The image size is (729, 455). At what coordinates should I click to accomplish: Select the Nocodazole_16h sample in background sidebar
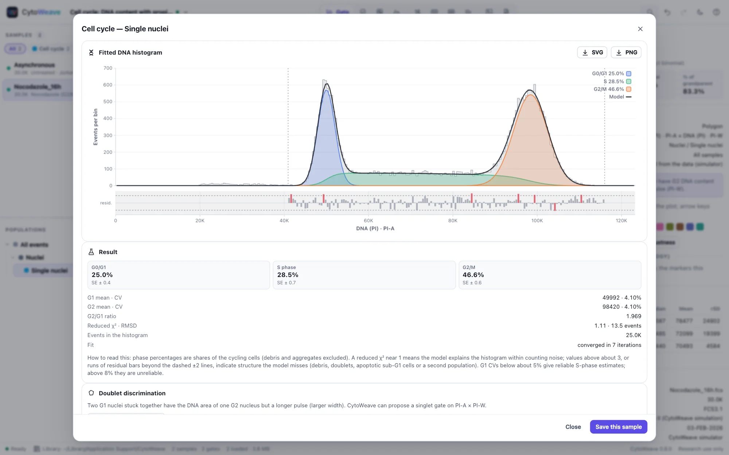click(x=38, y=90)
